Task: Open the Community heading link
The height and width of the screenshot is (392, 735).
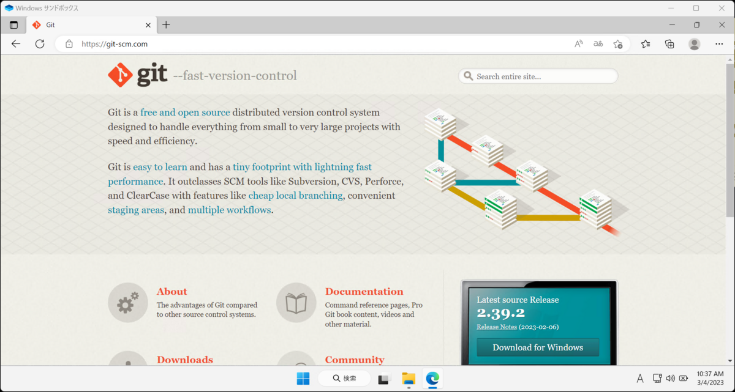Action: [x=355, y=360]
